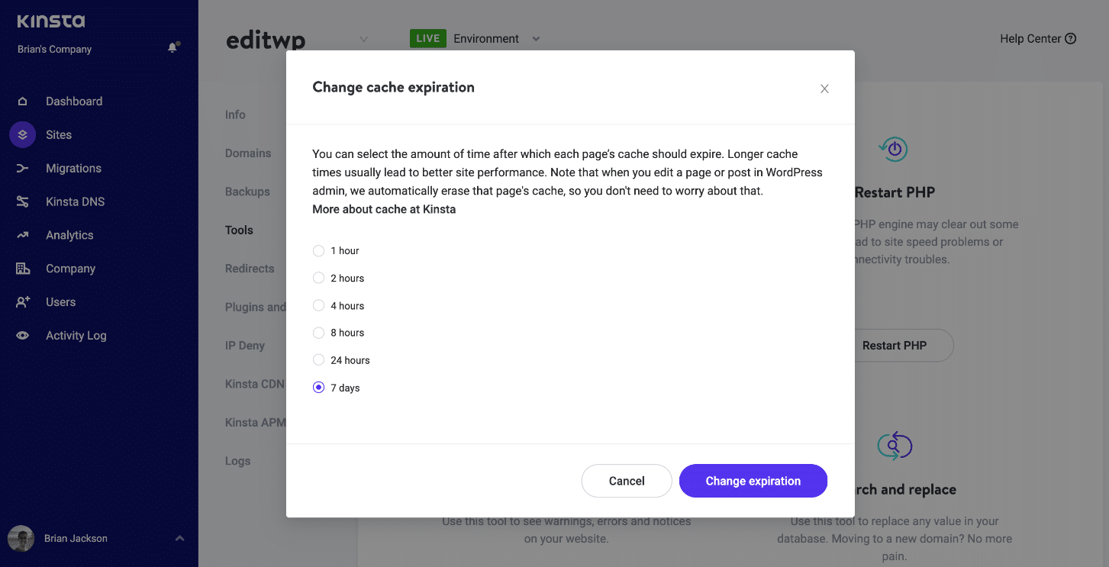Click the Activity Log eye icon
The width and height of the screenshot is (1109, 567).
point(23,336)
